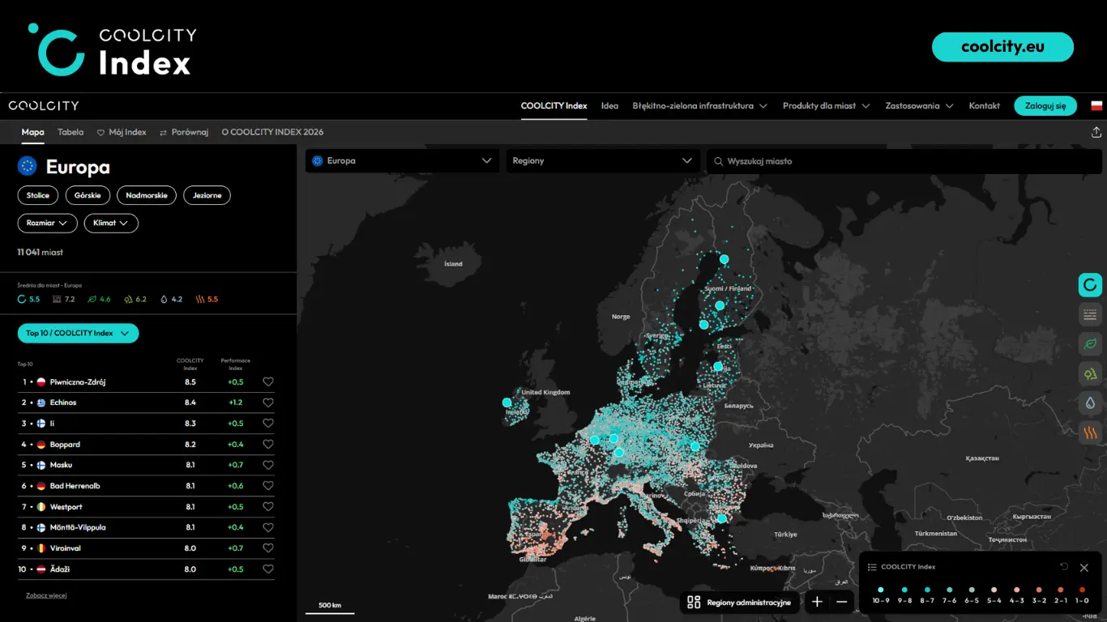The width and height of the screenshot is (1107, 622).
Task: Open the Top 10 / COOLCITY Index dropdown
Action: (x=78, y=333)
